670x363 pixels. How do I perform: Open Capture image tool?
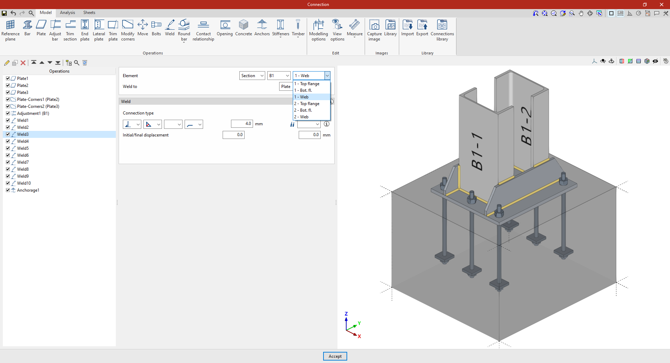click(x=374, y=30)
